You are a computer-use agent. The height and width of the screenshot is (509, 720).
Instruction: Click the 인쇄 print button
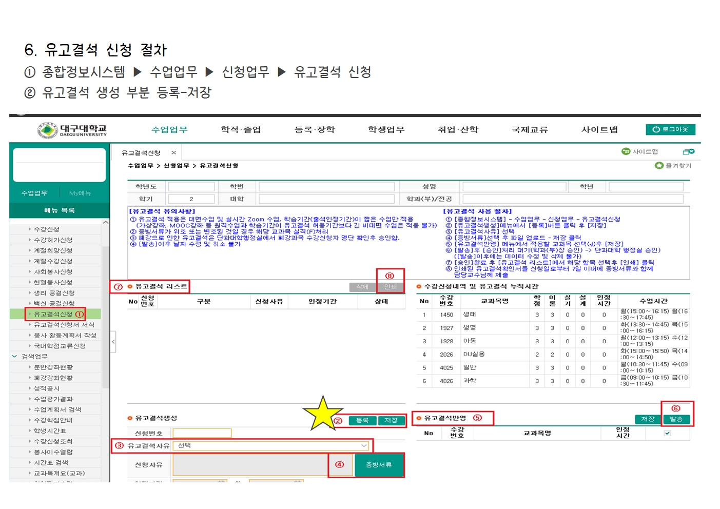[391, 287]
